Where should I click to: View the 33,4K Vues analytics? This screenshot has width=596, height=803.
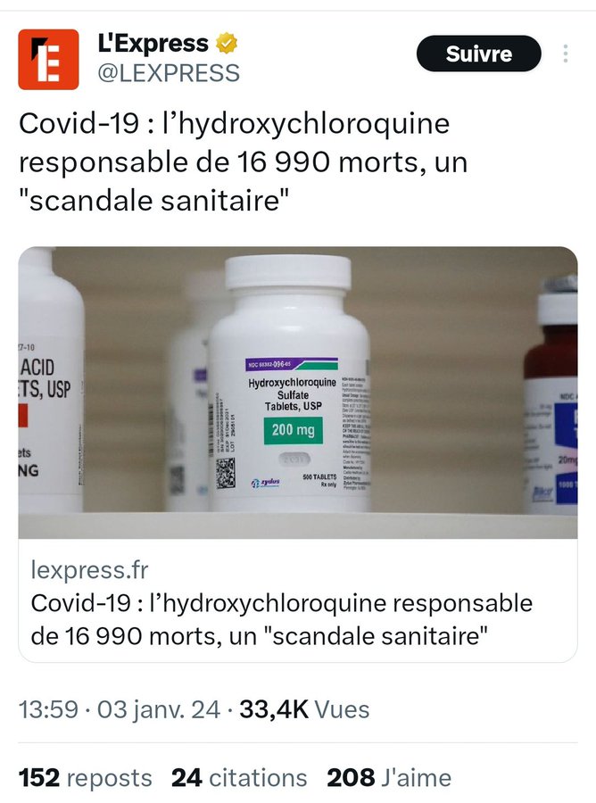tap(304, 710)
